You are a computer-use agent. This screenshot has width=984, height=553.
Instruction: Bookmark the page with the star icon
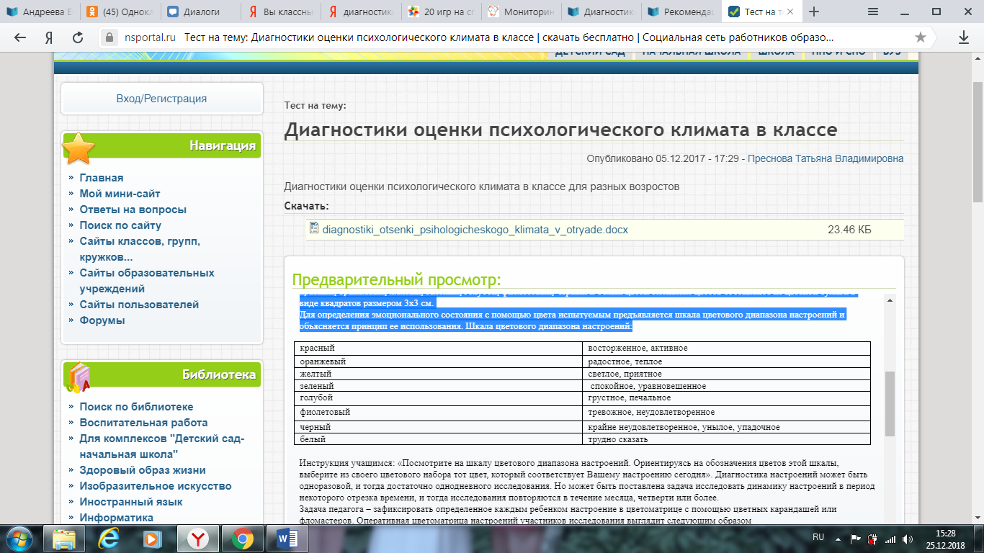pyautogui.click(x=920, y=37)
